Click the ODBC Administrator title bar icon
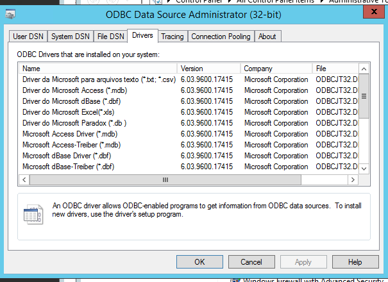This screenshot has height=282, width=388. point(10,14)
